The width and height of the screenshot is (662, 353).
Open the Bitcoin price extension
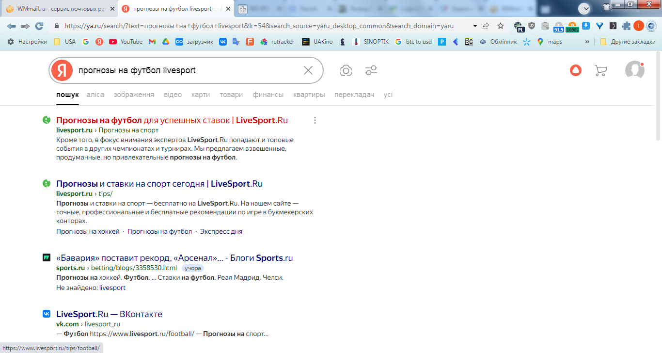[572, 27]
